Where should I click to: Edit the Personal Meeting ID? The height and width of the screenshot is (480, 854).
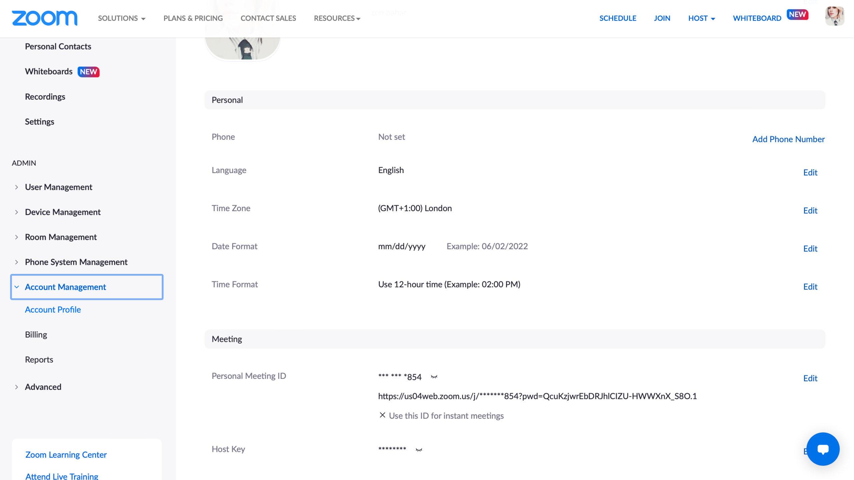pyautogui.click(x=810, y=378)
